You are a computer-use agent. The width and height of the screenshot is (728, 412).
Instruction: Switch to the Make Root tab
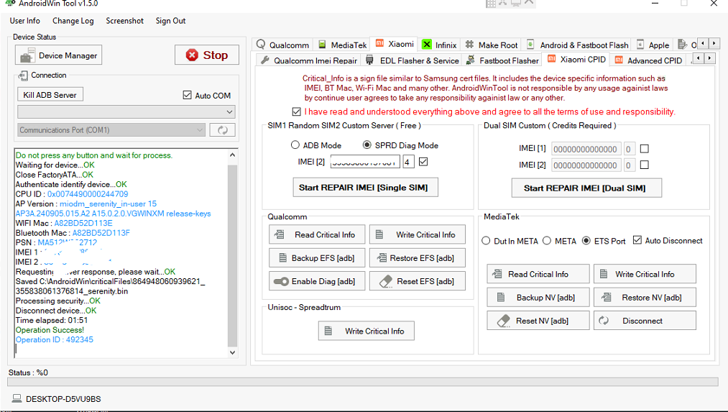(x=492, y=45)
